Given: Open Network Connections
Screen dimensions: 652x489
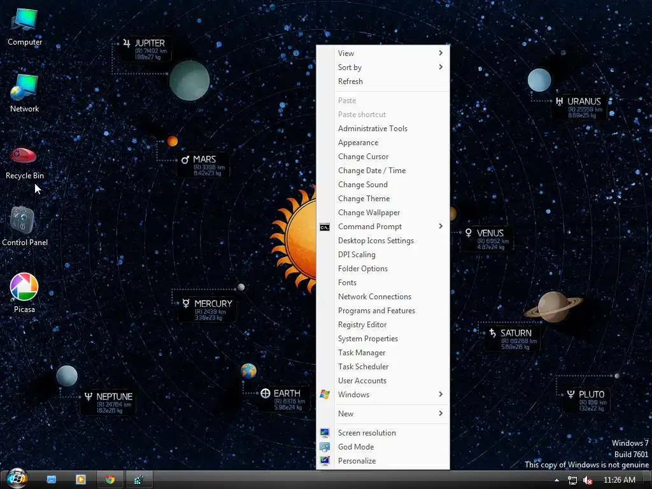Looking at the screenshot, I should tap(383, 297).
